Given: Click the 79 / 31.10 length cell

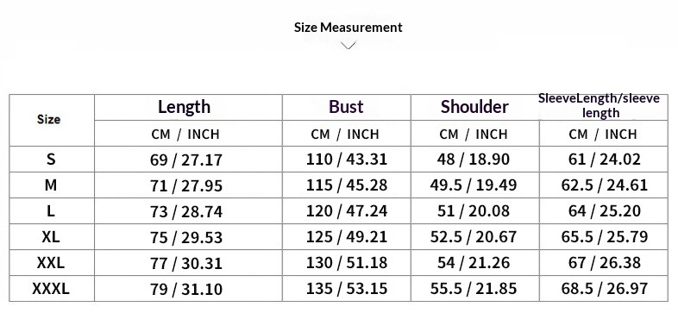Looking at the screenshot, I should click(186, 289).
